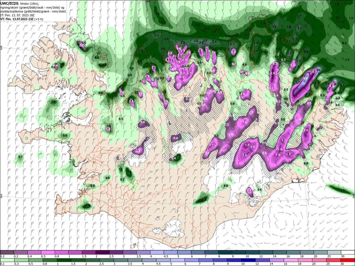Click the UWC/ECDS title in the header box
The width and height of the screenshot is (355, 266).
pyautogui.click(x=9, y=3)
